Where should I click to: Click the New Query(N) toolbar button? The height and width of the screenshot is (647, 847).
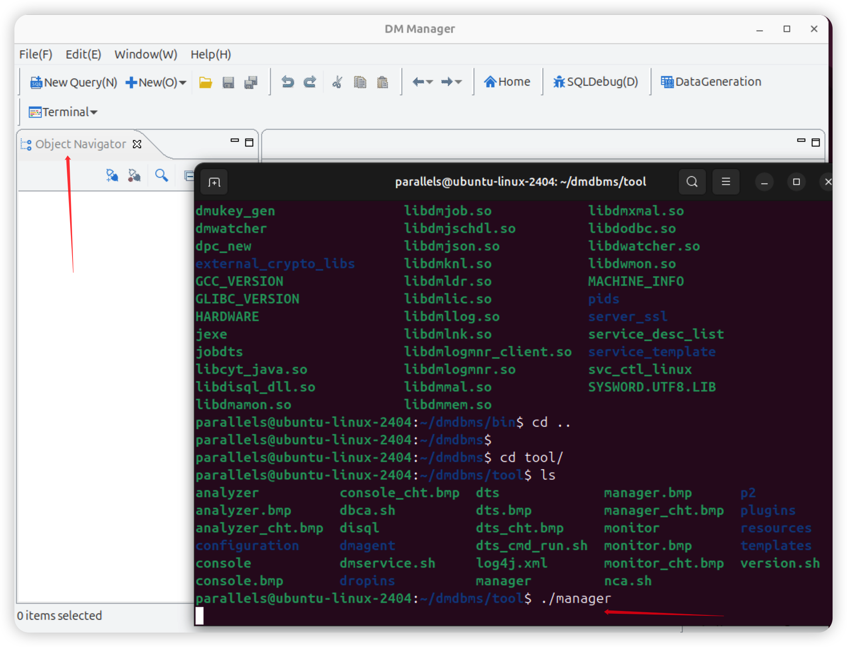[x=74, y=82]
